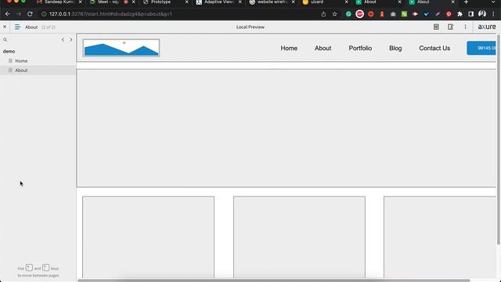Navigate to About in prototype navbar

(323, 48)
